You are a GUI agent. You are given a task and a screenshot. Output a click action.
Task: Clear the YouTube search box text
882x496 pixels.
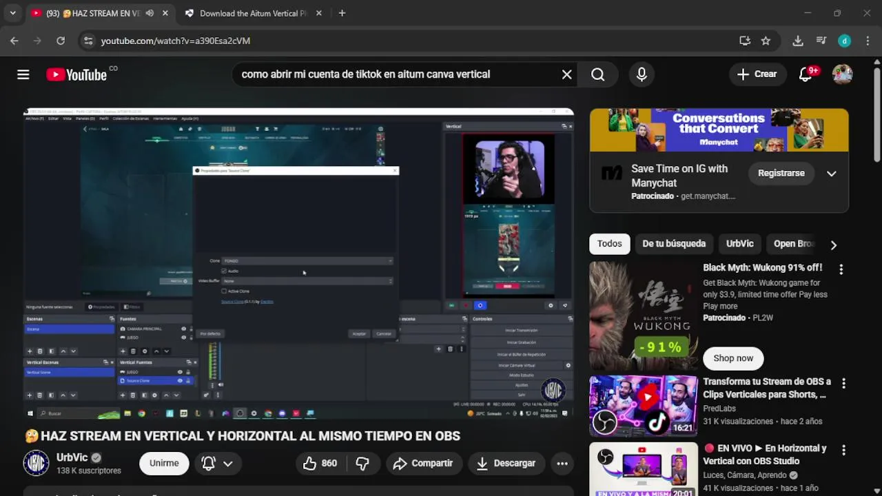point(566,74)
